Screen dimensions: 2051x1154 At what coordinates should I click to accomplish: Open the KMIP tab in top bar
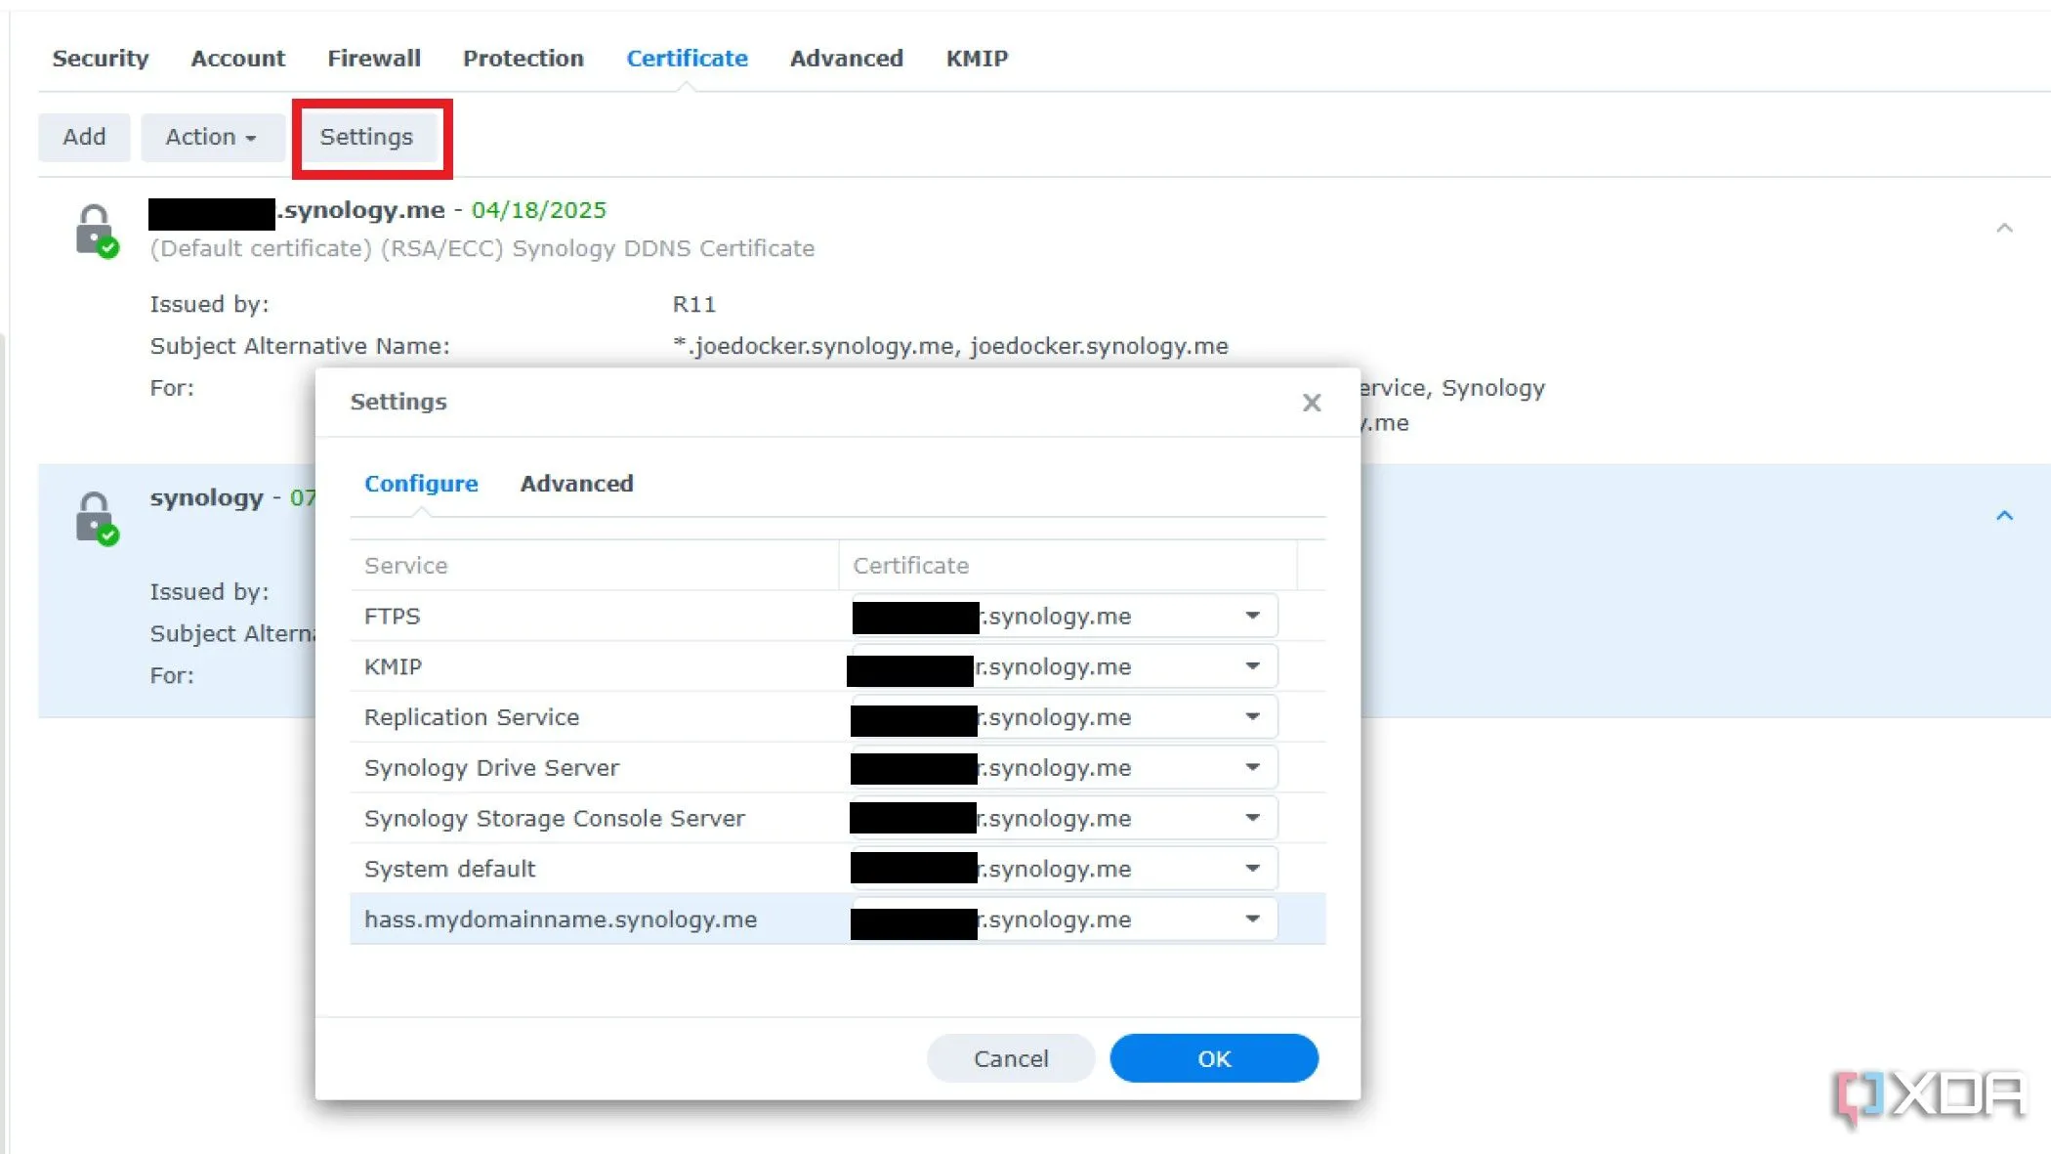tap(977, 59)
